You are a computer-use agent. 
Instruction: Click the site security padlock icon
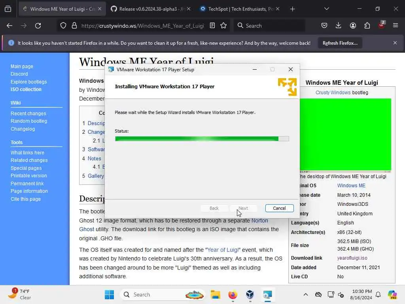[74, 26]
